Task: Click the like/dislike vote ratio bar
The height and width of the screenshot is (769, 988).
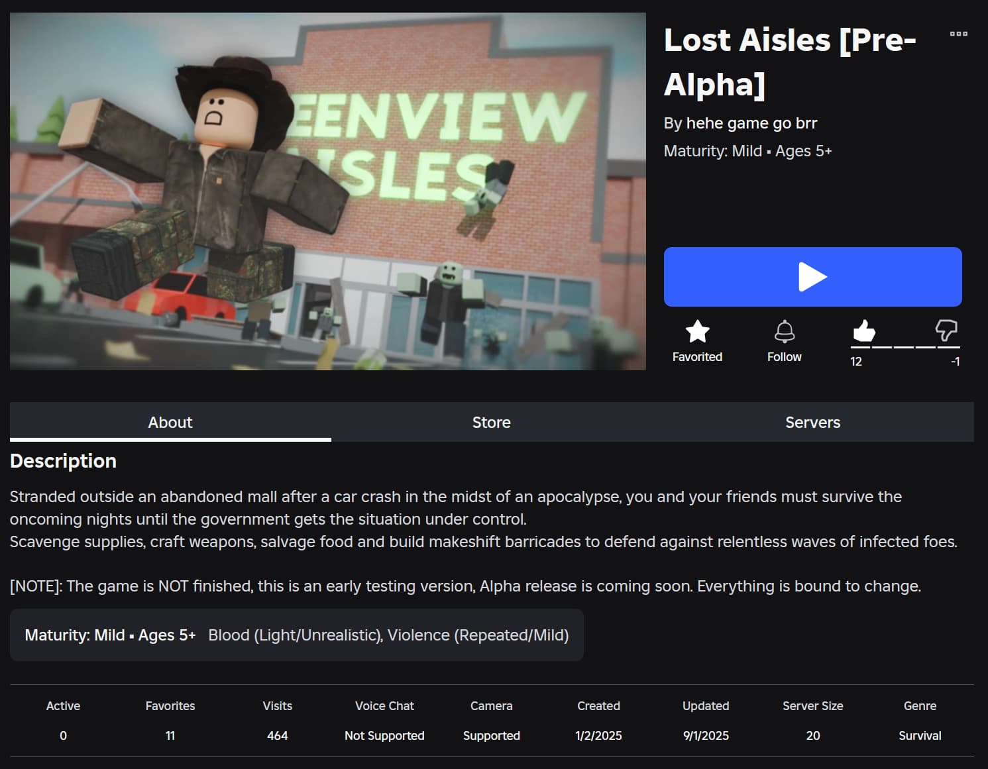Action: [x=906, y=347]
